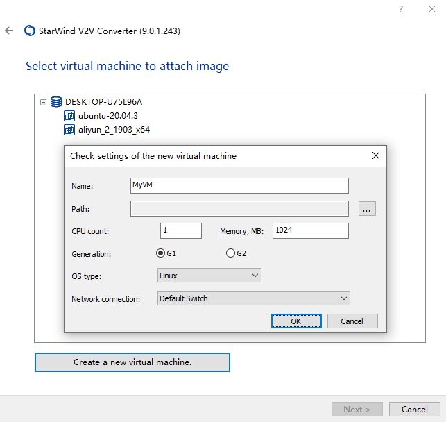
Task: Browse for path with the ... button
Action: click(367, 209)
